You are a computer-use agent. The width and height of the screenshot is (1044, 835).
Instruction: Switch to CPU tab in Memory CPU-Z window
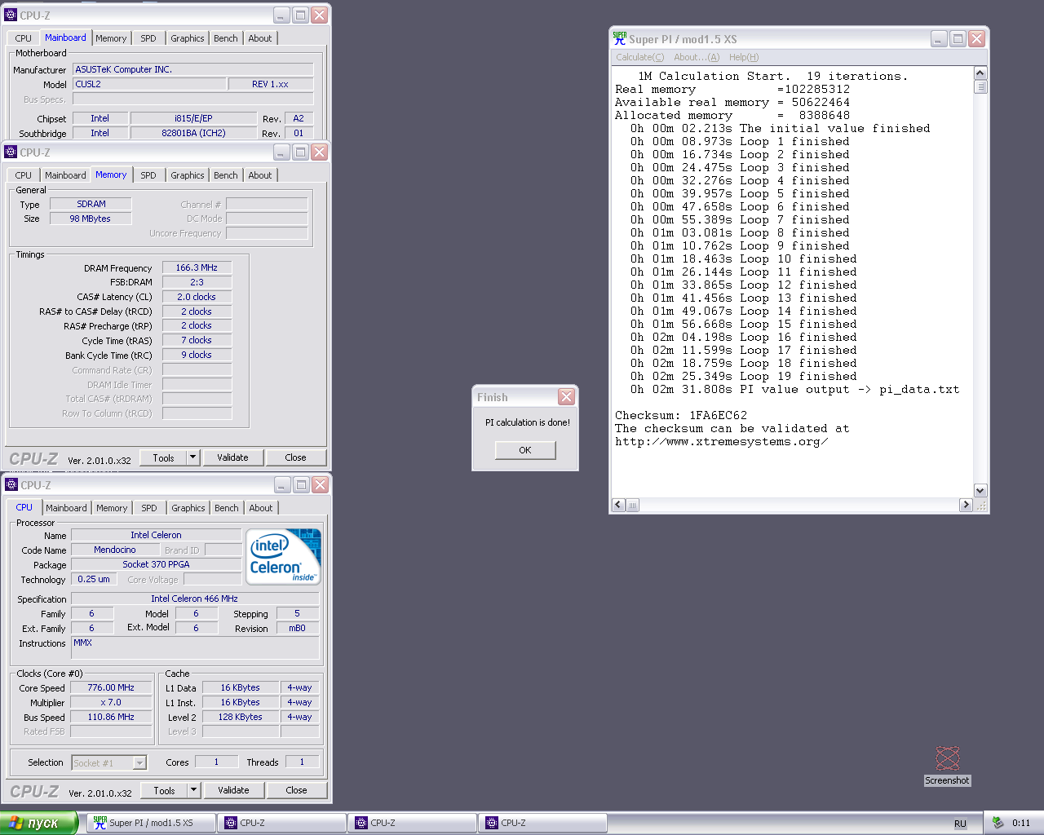pyautogui.click(x=24, y=175)
